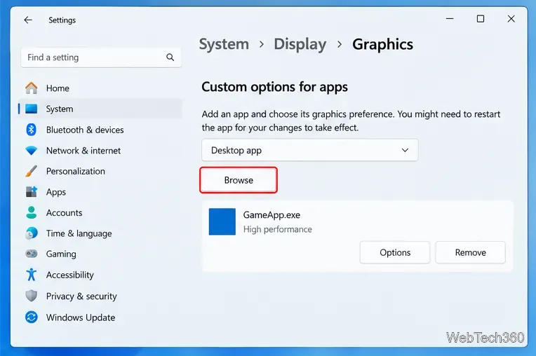Image resolution: width=536 pixels, height=356 pixels.
Task: Open the Apps settings section
Action: pyautogui.click(x=100, y=192)
